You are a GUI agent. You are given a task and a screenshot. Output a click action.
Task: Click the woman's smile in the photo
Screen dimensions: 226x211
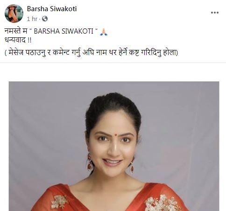click(113, 162)
